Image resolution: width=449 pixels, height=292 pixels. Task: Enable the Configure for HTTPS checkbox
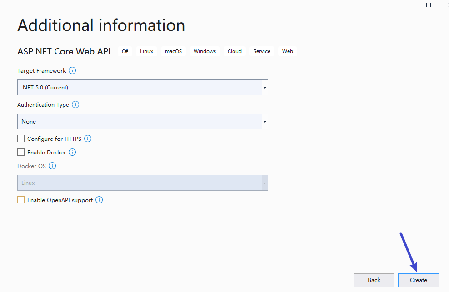(x=20, y=139)
